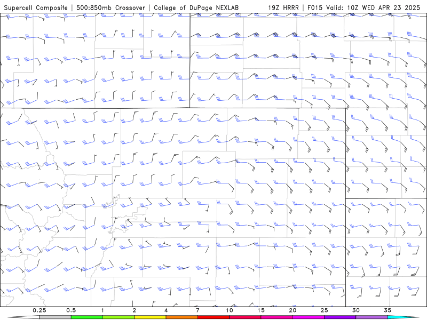
Task: Select the crimson 10–15 legend segment
Action: 245,317
